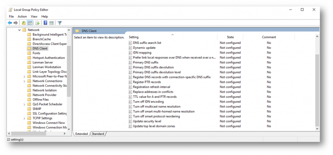Click tree pane scroll down arrow
The height and width of the screenshot is (155, 333).
(69, 129)
